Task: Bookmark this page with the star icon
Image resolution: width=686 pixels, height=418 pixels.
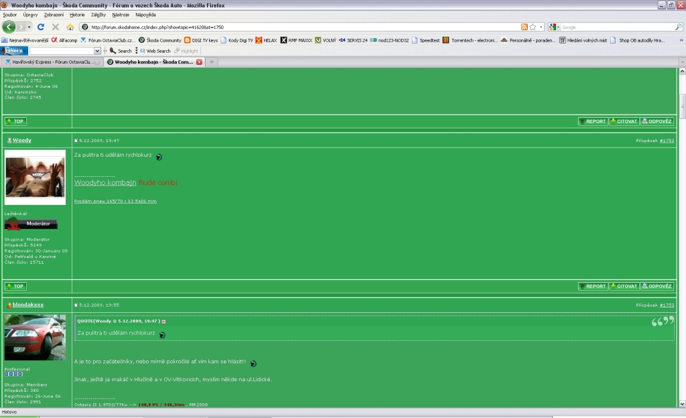Action: (x=533, y=27)
